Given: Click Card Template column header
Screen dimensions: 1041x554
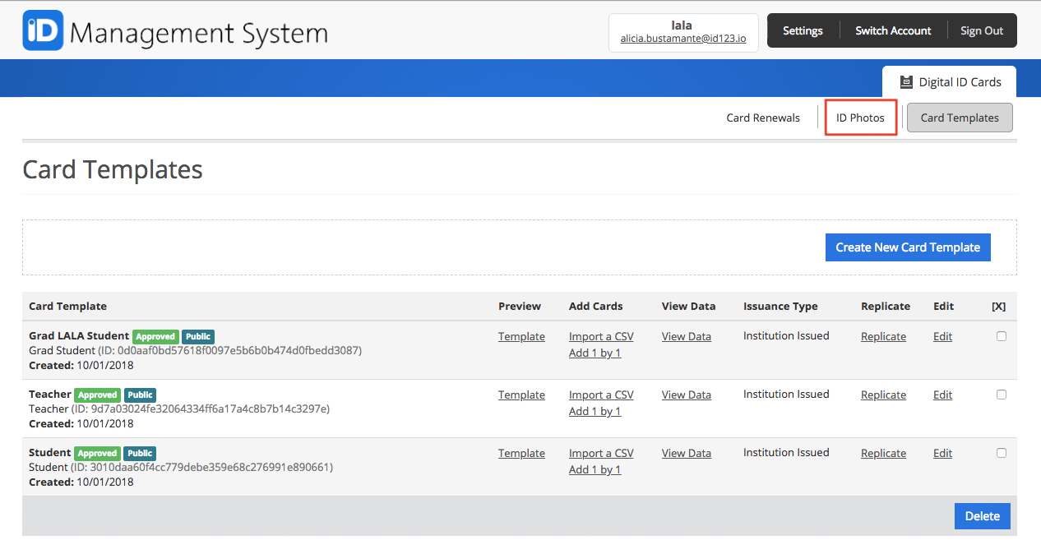Looking at the screenshot, I should (67, 306).
